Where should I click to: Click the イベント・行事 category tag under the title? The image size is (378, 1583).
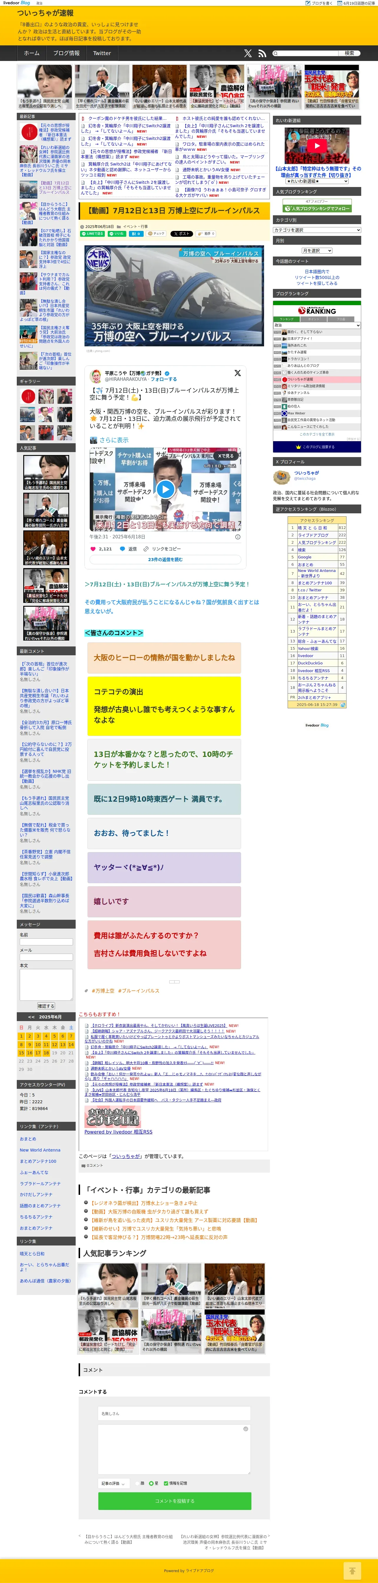click(135, 226)
